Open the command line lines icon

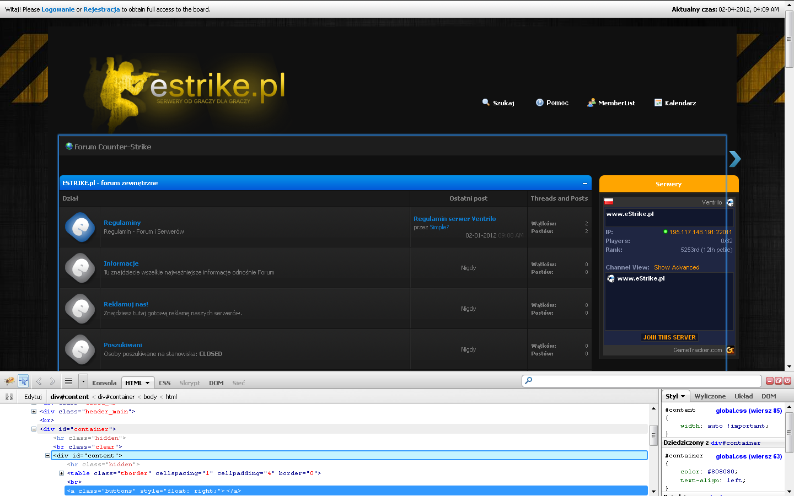pos(68,381)
